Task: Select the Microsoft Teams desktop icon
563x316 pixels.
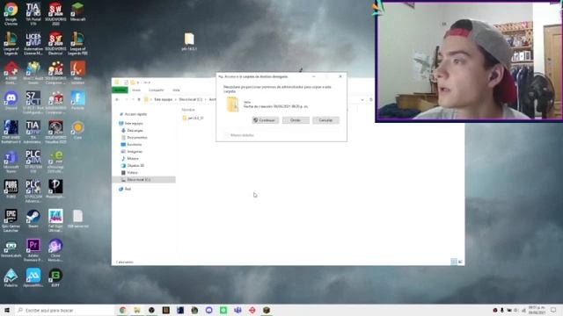Action: pyautogui.click(x=11, y=162)
